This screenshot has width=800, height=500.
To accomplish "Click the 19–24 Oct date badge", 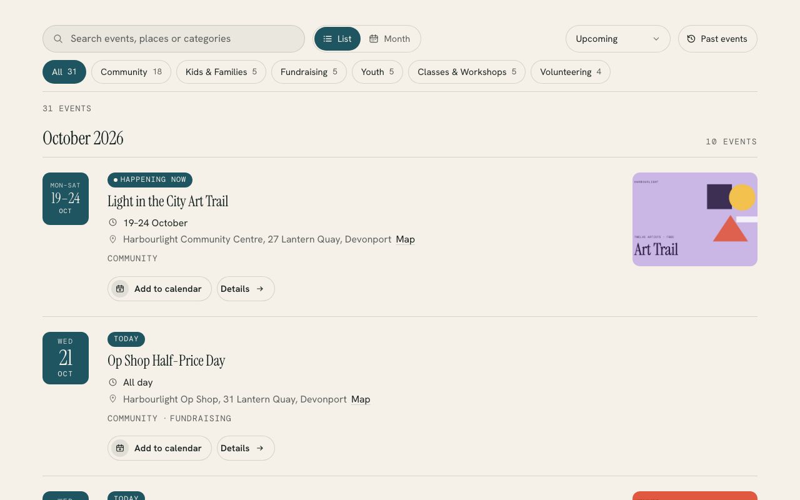I will (66, 199).
